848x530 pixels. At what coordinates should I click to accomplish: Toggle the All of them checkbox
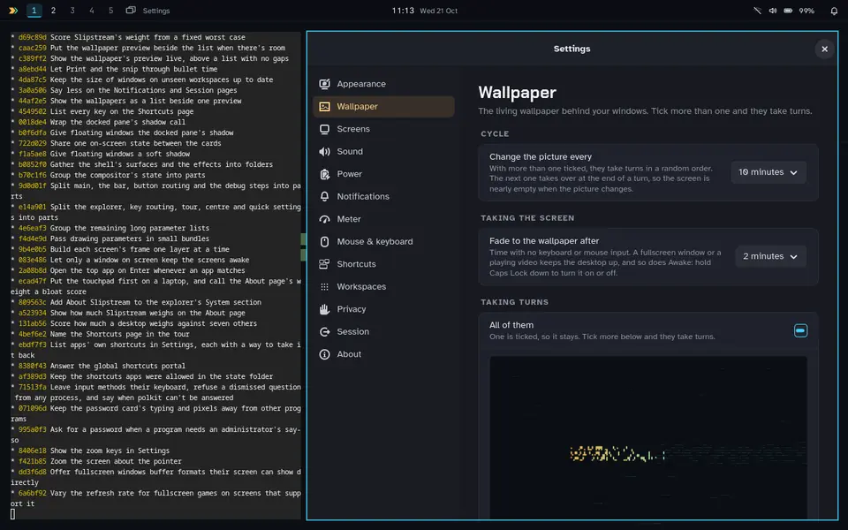800,330
